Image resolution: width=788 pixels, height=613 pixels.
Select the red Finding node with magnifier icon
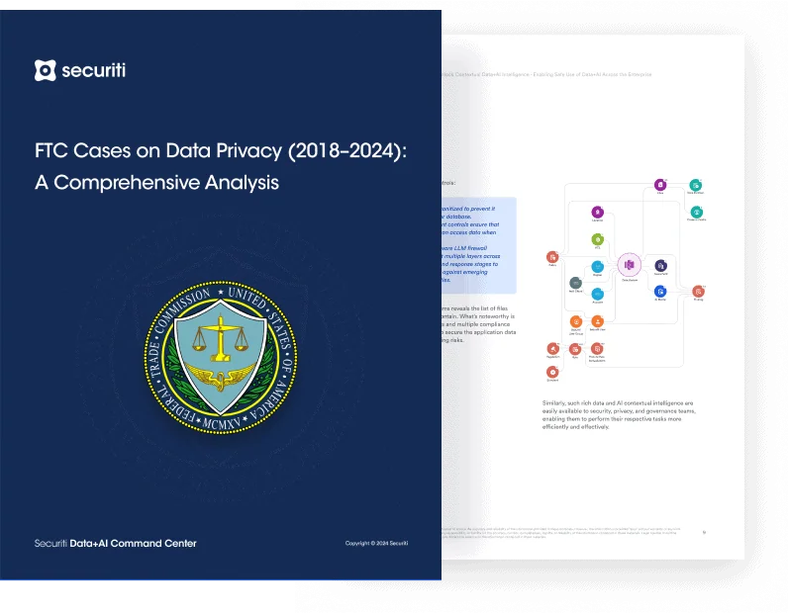tap(698, 292)
